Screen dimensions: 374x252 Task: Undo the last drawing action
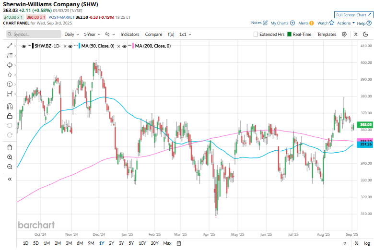pos(10,125)
